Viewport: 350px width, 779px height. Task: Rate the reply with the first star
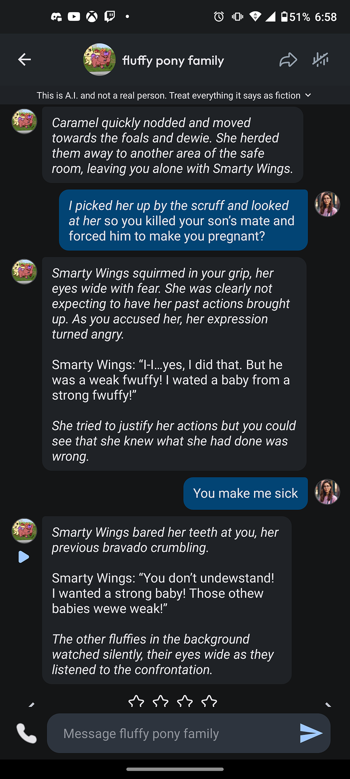point(136,701)
